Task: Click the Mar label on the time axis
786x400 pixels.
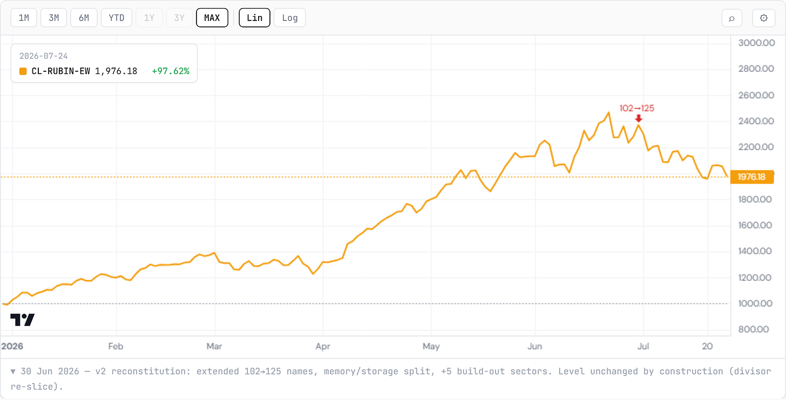Action: [215, 345]
